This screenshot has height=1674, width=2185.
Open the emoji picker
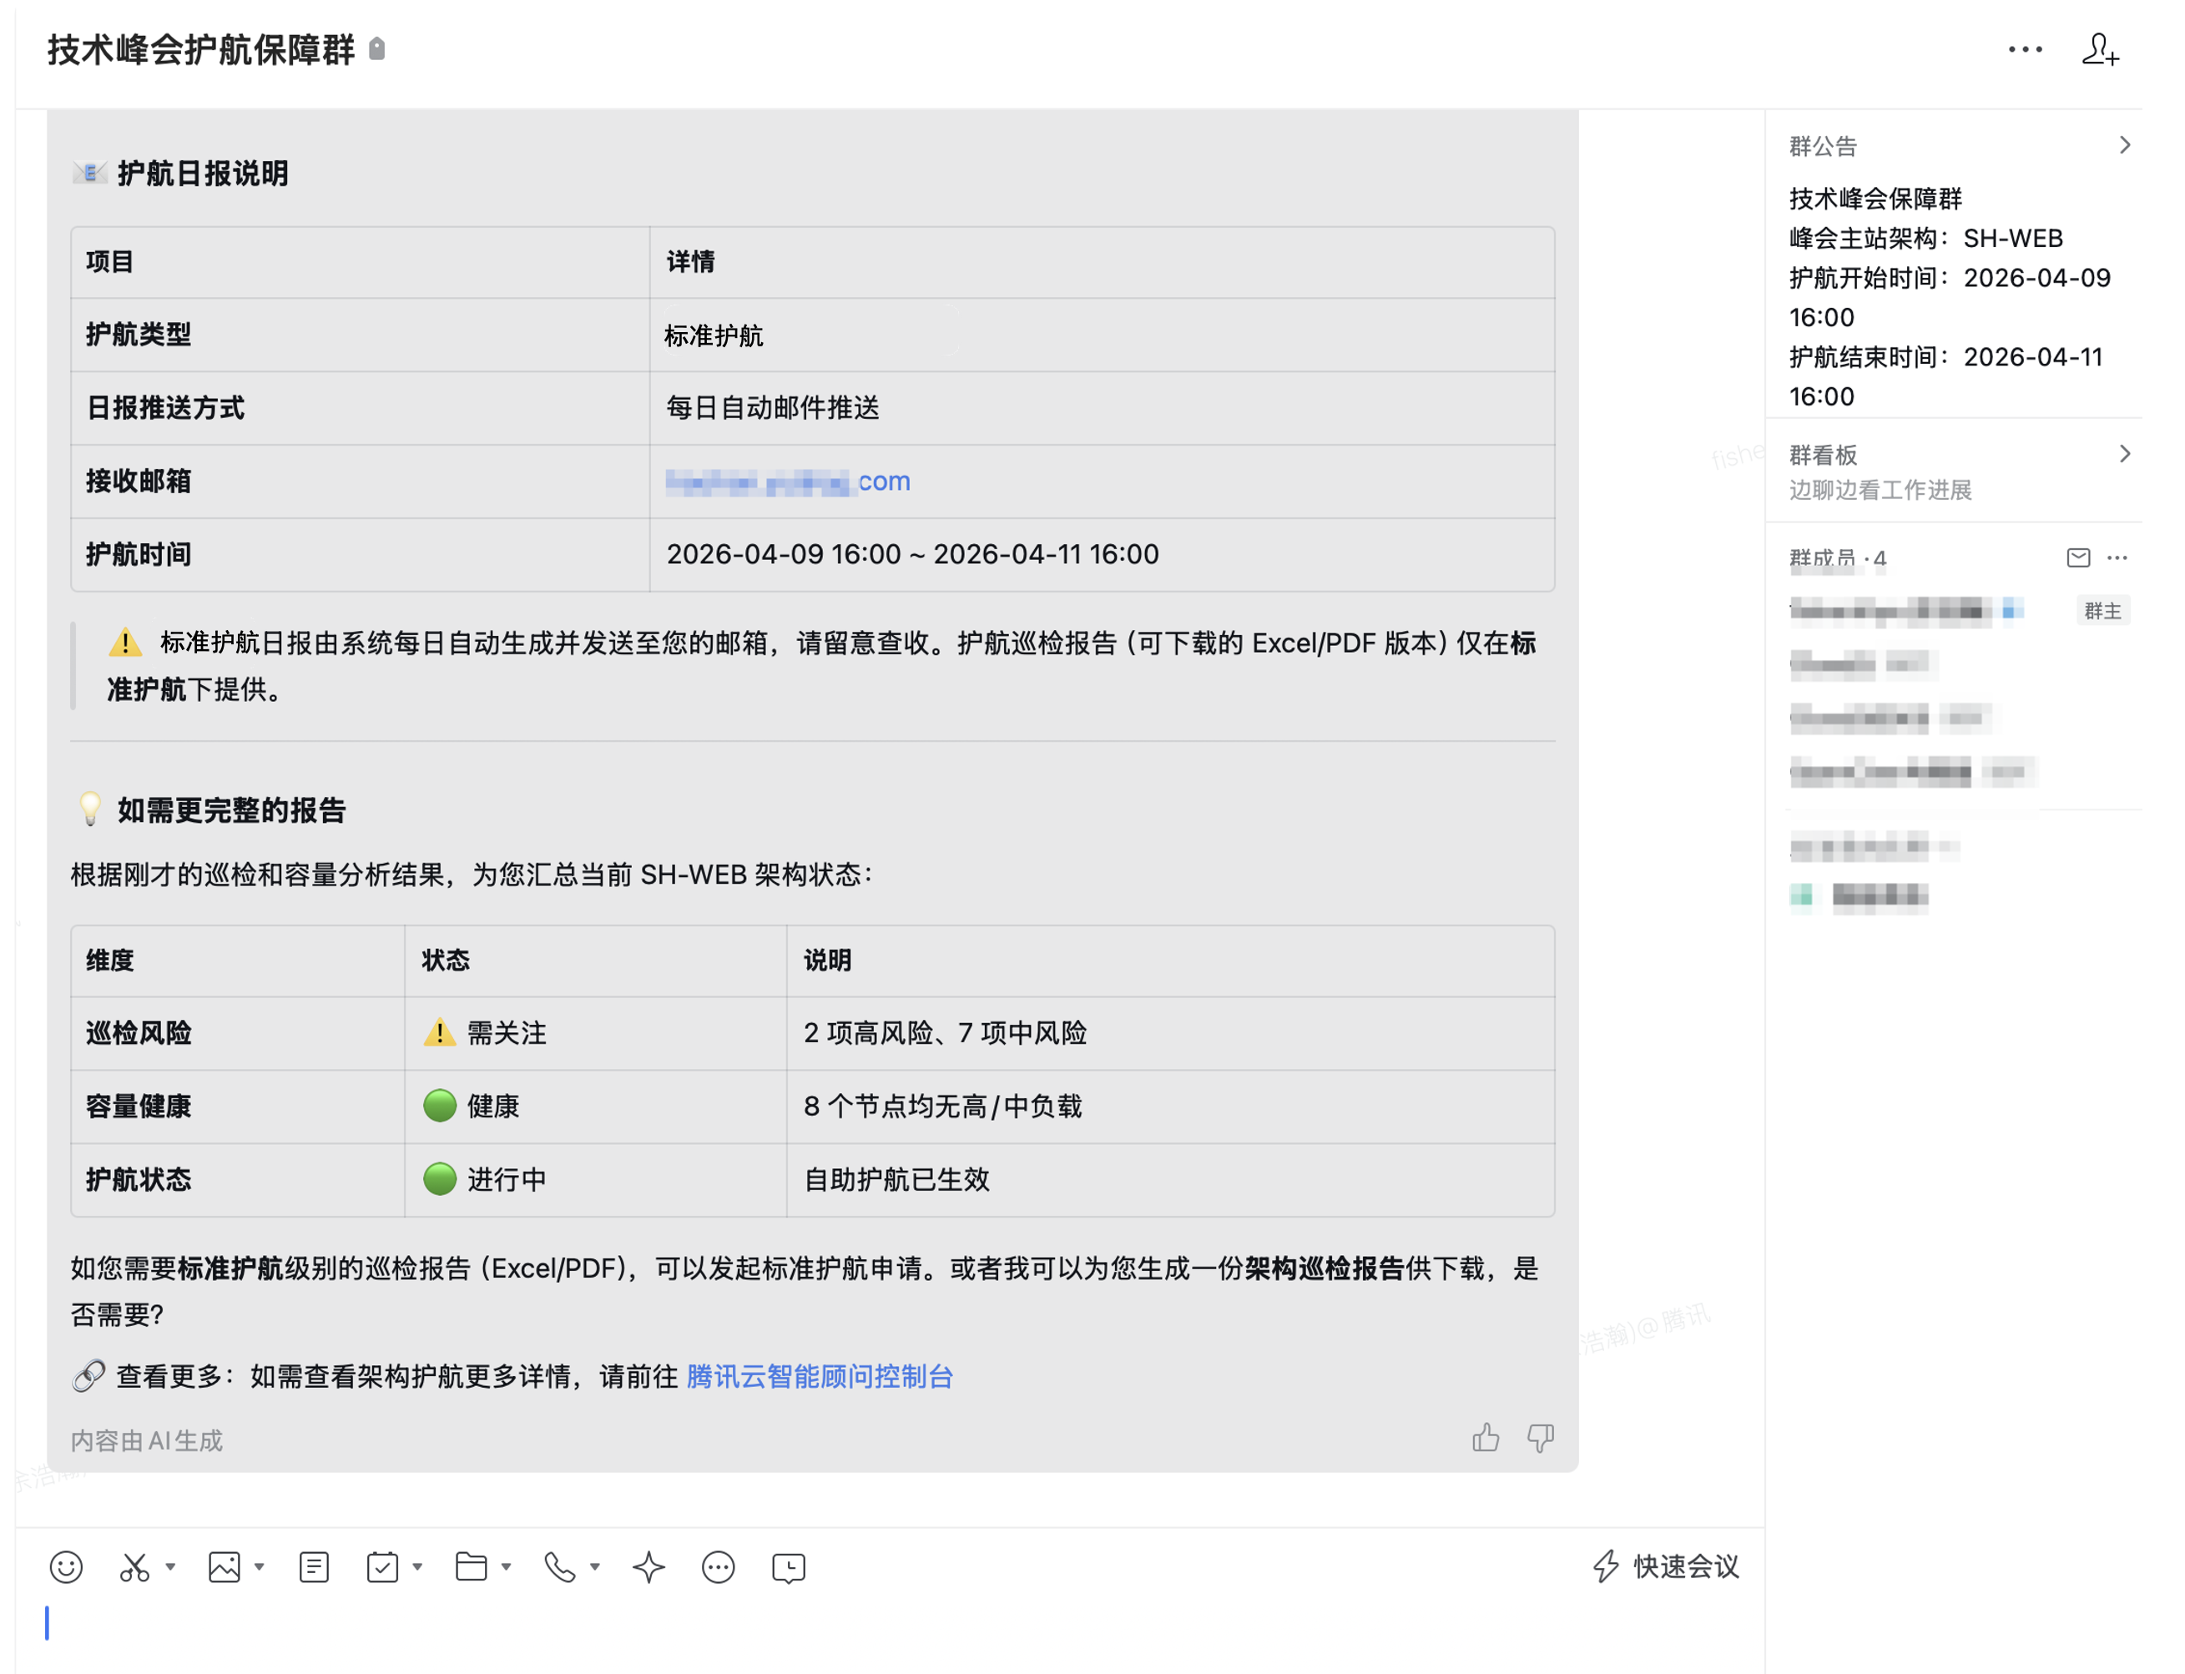[x=66, y=1566]
